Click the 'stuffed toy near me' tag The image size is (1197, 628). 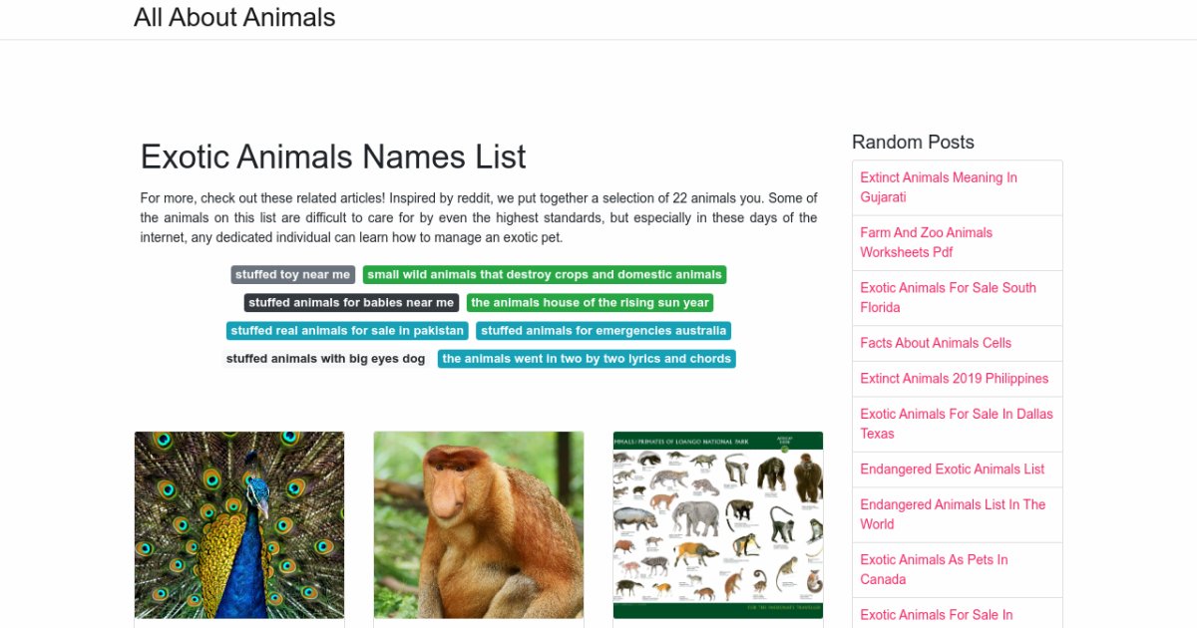293,275
